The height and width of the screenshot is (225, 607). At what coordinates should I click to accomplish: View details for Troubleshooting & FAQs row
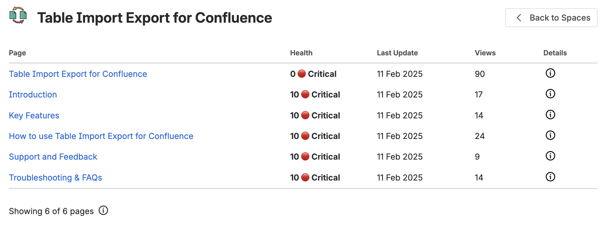pyautogui.click(x=551, y=177)
